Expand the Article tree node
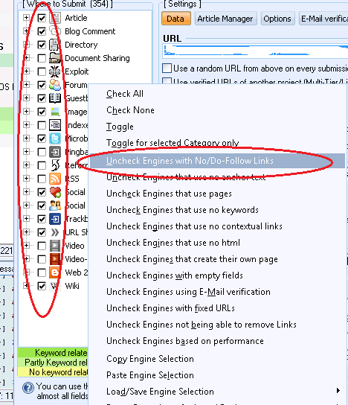 (x=26, y=18)
